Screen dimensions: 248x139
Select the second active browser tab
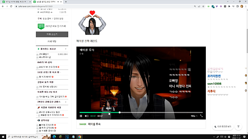pyautogui.click(x=47, y=2)
